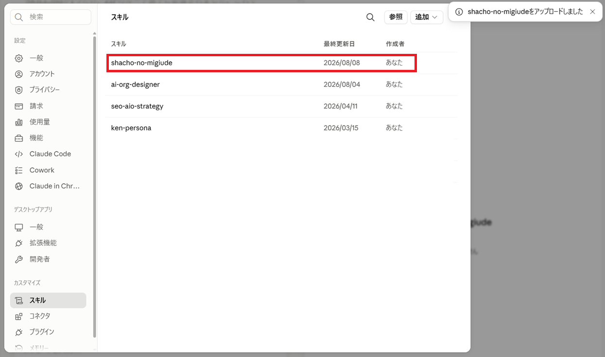The width and height of the screenshot is (605, 357).
Task: Dismiss the upload notification with X
Action: (x=592, y=12)
